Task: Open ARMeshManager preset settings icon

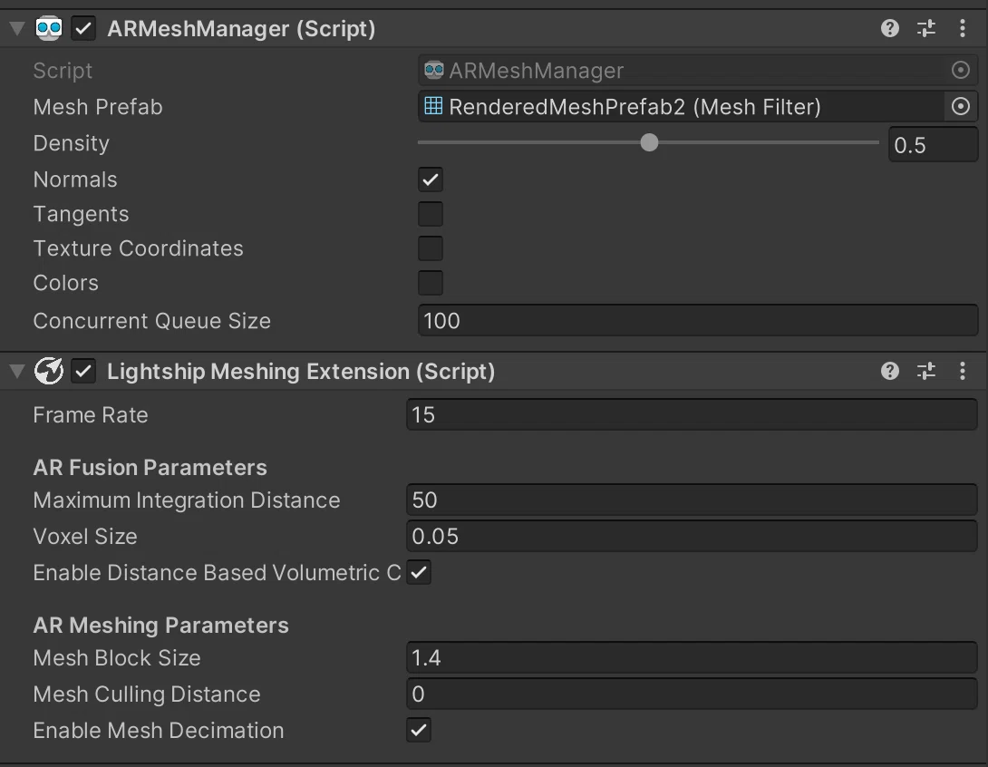Action: click(x=925, y=28)
